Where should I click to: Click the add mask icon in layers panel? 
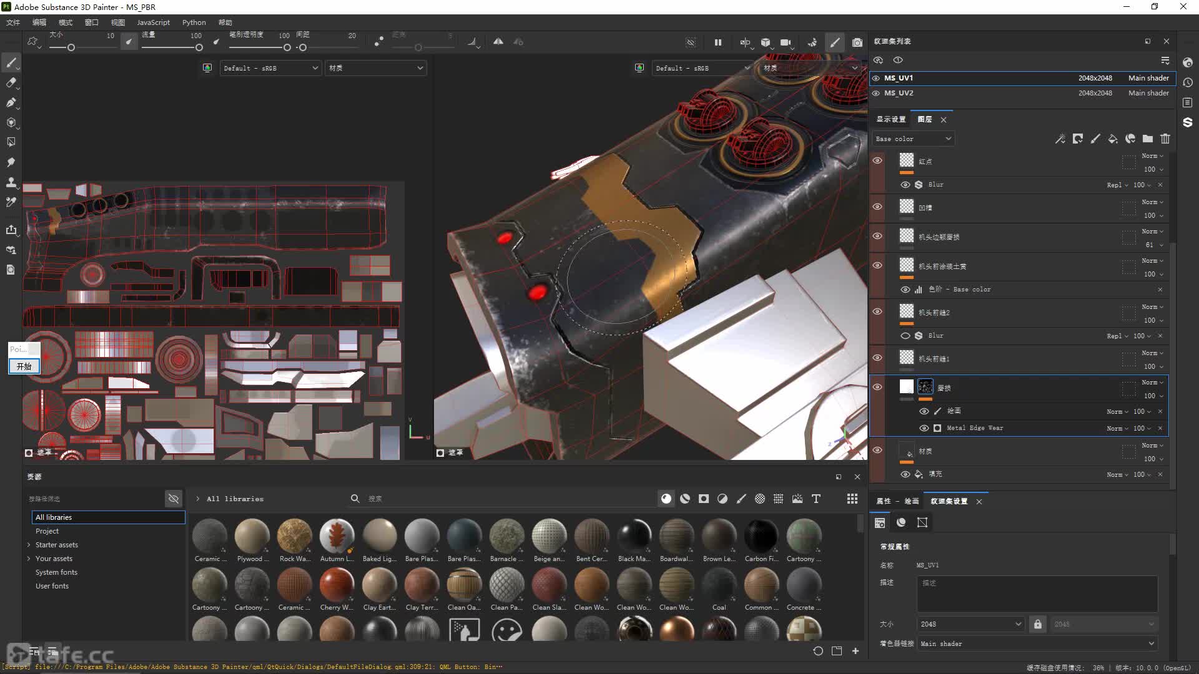(x=1077, y=139)
